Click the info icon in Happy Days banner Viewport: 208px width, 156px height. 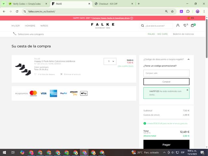coord(132,18)
